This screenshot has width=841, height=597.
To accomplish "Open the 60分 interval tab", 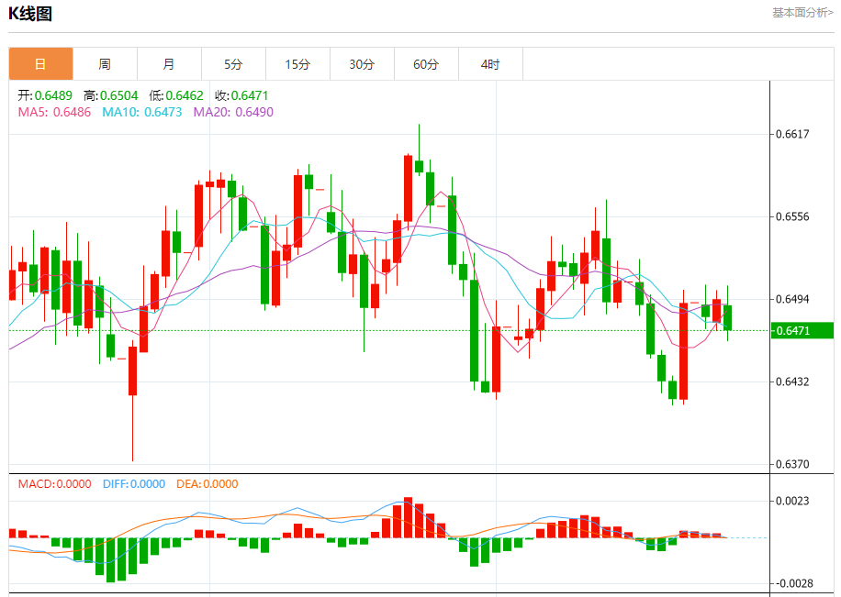I will point(426,64).
